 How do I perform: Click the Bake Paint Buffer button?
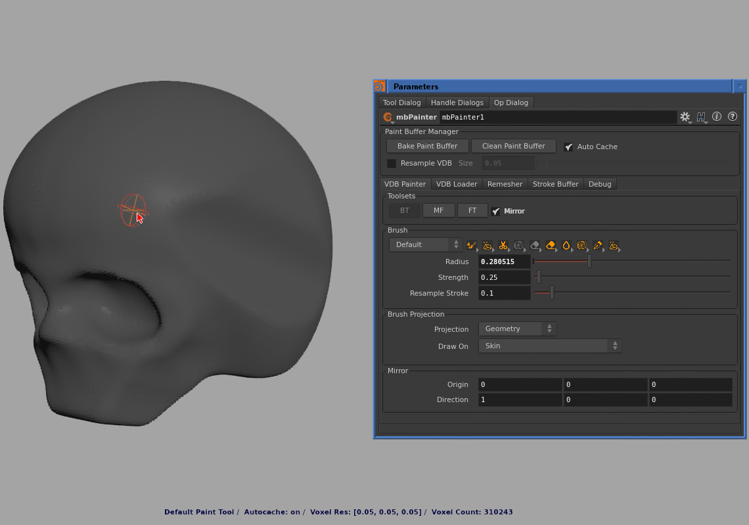click(427, 146)
